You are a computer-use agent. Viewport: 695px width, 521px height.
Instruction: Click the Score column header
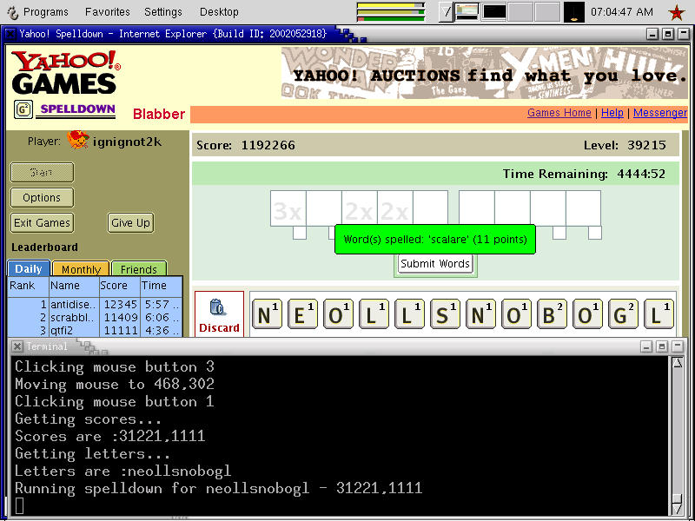coord(119,286)
